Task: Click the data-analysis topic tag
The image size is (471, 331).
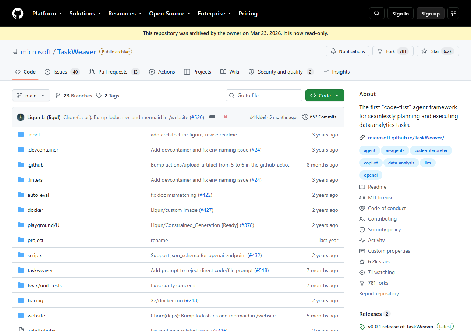Action: pos(401,163)
